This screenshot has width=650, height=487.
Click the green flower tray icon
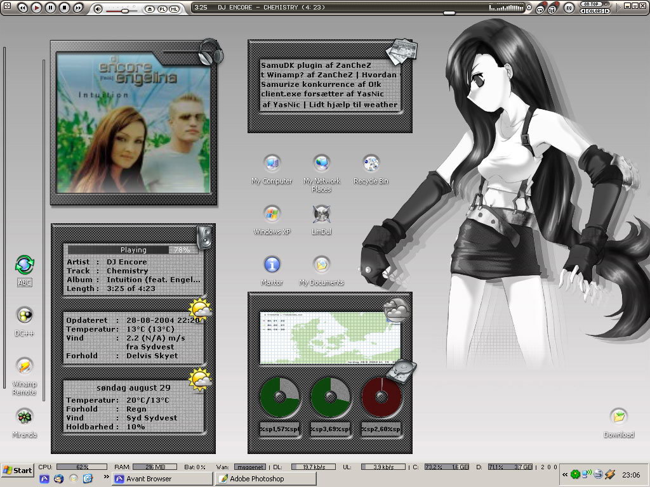coord(575,474)
